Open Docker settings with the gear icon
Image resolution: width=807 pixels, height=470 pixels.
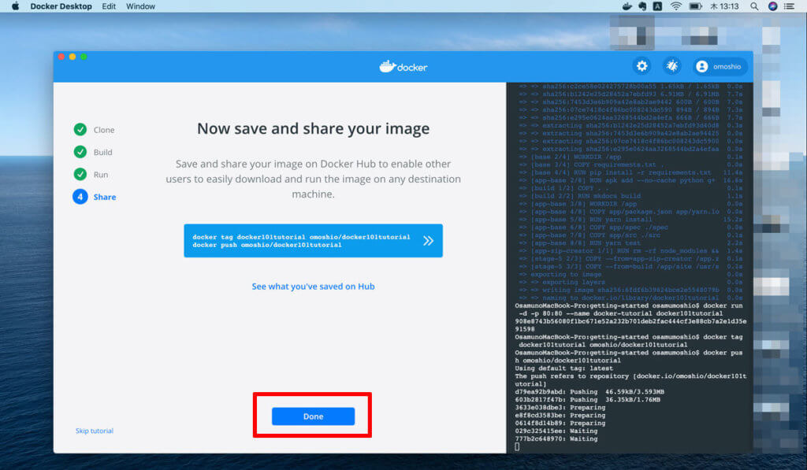(642, 67)
